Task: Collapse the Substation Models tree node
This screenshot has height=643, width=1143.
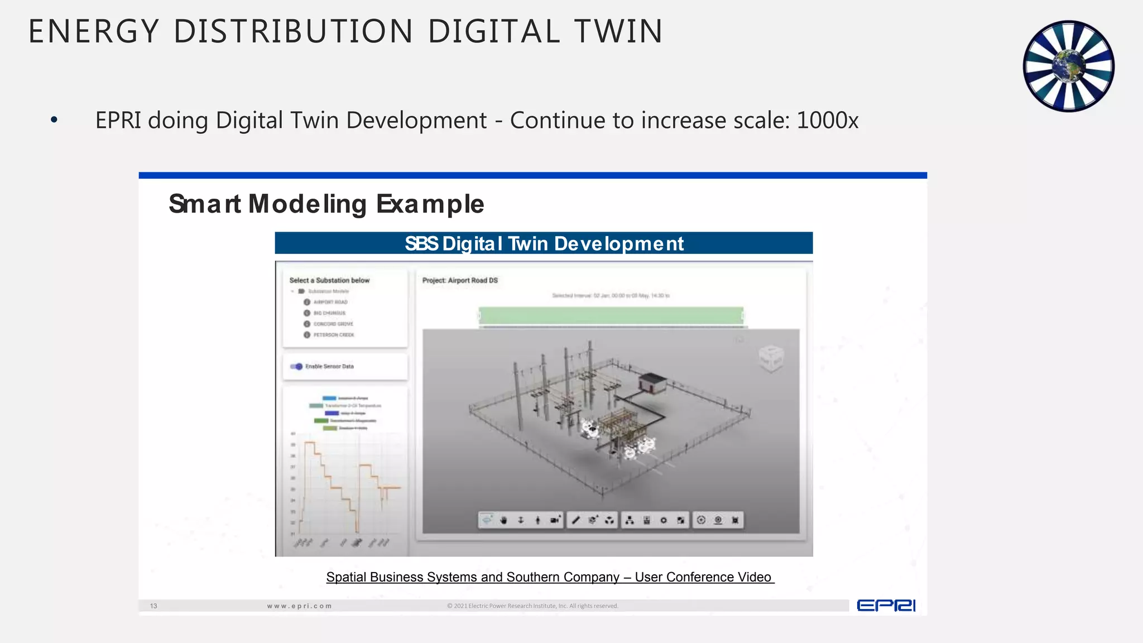Action: pos(292,291)
